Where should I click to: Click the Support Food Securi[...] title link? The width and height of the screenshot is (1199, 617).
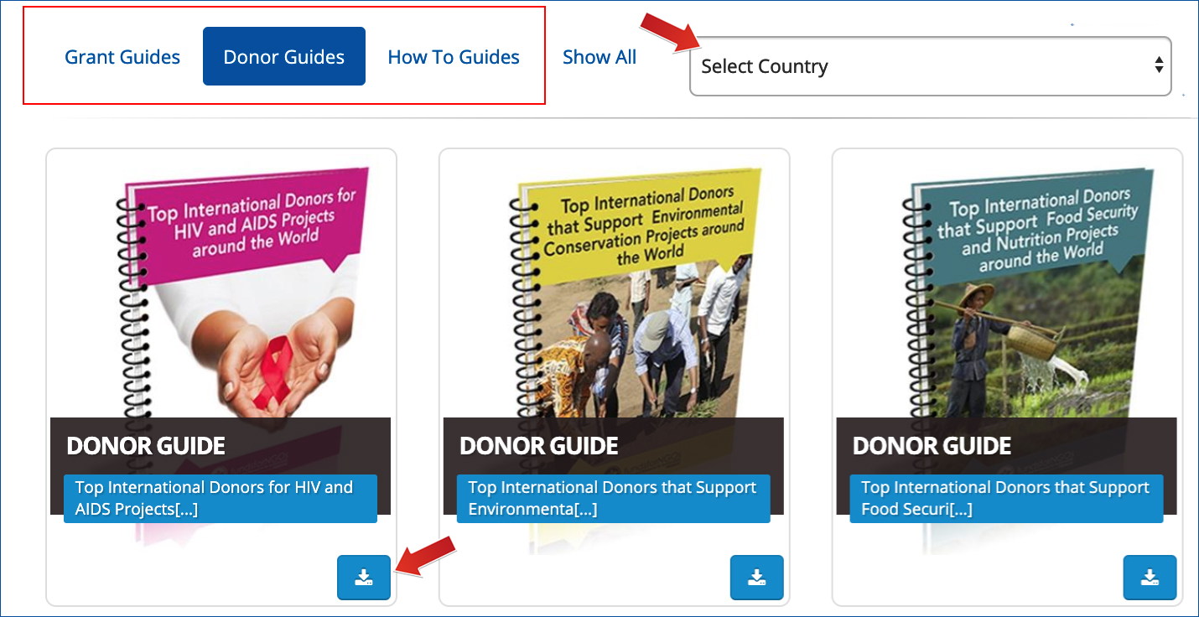[1006, 499]
